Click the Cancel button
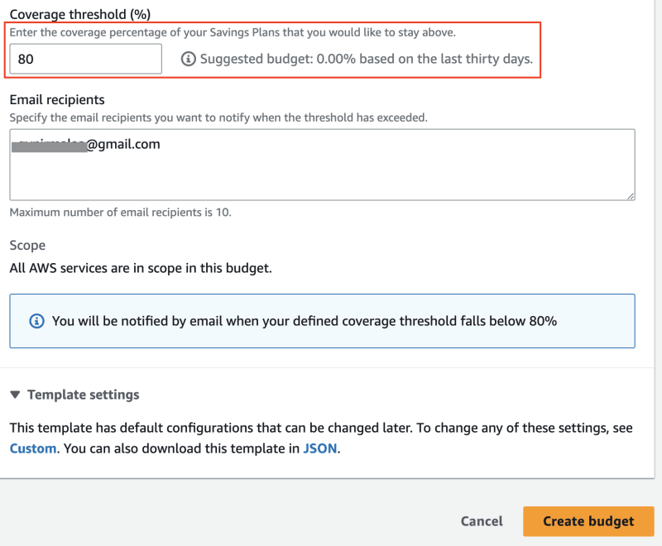 [x=482, y=521]
